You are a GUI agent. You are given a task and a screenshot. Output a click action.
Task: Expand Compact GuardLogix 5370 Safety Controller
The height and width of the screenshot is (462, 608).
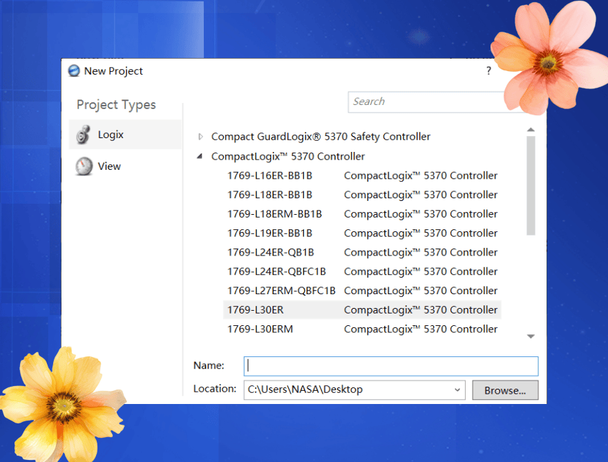200,137
